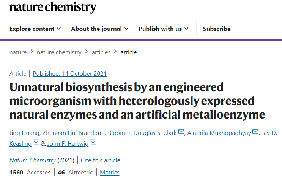Open author Jing Huang's details
This screenshot has height=179, width=282.
click(x=24, y=133)
